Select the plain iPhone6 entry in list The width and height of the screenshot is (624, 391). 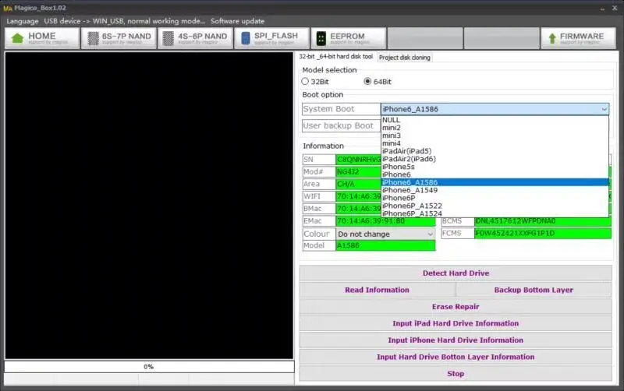point(495,174)
